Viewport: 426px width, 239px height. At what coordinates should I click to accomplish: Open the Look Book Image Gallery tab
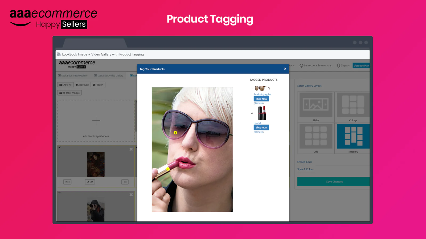73,76
